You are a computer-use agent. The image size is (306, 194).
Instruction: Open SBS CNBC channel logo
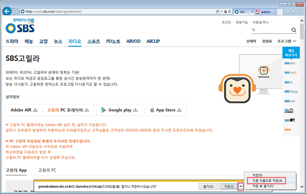point(289,111)
